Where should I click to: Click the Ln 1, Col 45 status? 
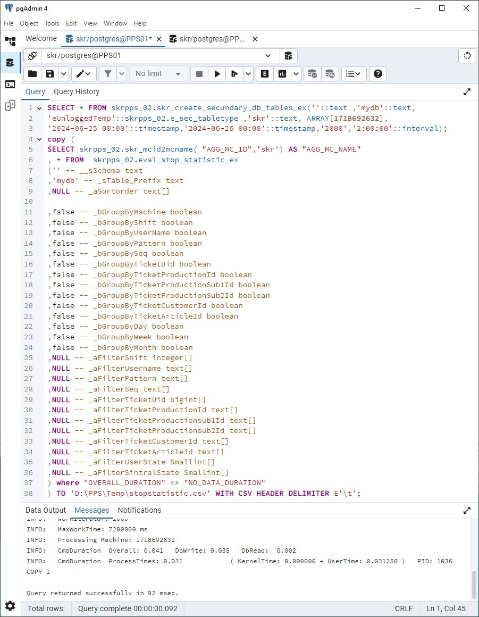point(446,608)
